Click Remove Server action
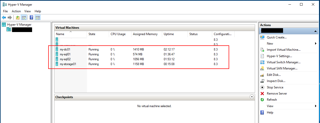This screenshot has width=320, height=123. pyautogui.click(x=277, y=94)
